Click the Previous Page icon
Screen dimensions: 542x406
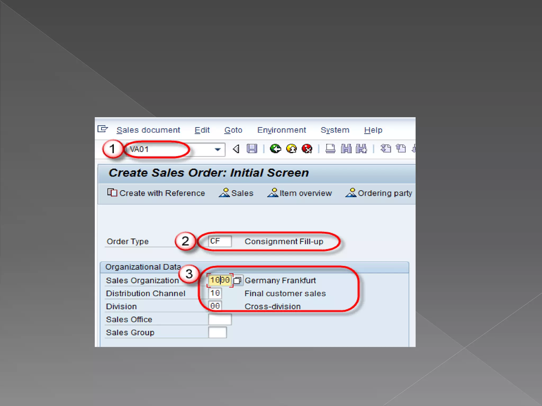point(401,149)
